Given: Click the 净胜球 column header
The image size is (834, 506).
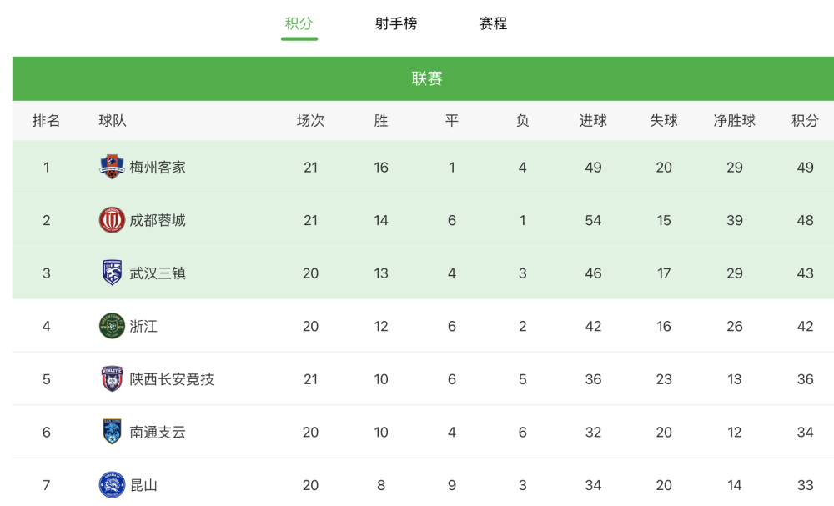Looking at the screenshot, I should (x=735, y=121).
